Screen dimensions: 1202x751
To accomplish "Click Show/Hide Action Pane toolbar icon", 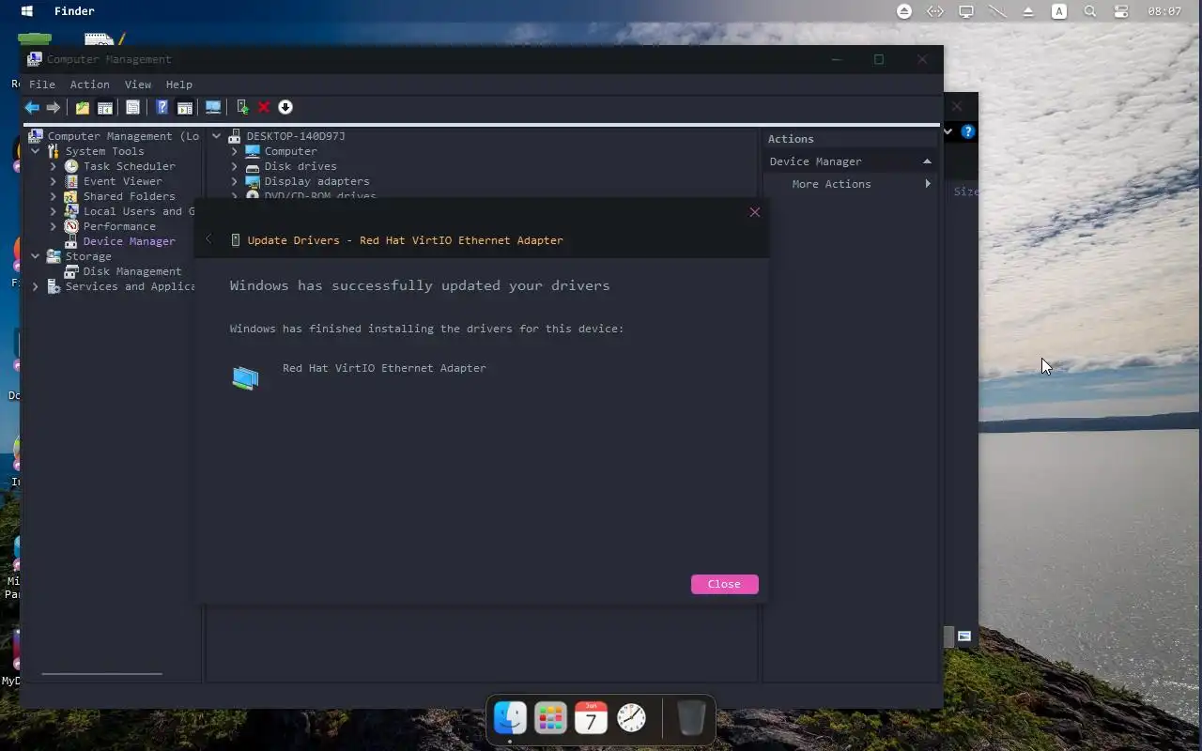I will 185,107.
